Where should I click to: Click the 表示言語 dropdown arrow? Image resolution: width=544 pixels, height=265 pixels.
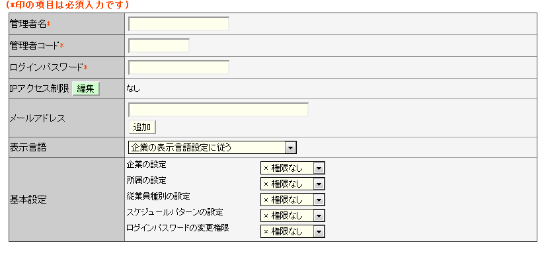pyautogui.click(x=290, y=148)
